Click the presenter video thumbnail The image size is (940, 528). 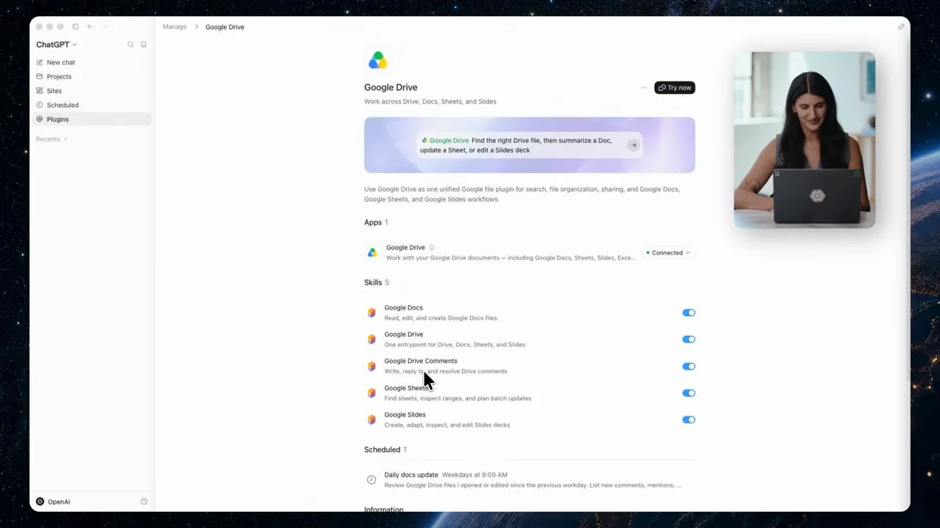[804, 140]
